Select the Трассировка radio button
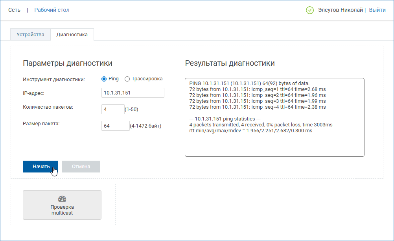This screenshot has width=394, height=241. [127, 79]
